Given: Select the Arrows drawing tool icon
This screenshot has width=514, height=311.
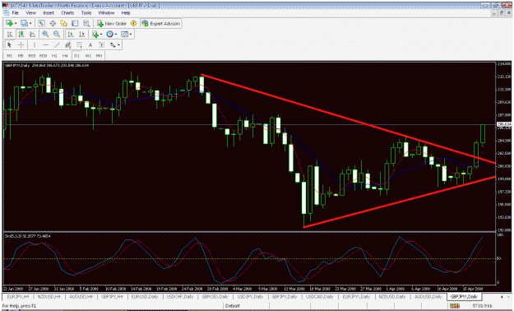Looking at the screenshot, I should point(113,44).
